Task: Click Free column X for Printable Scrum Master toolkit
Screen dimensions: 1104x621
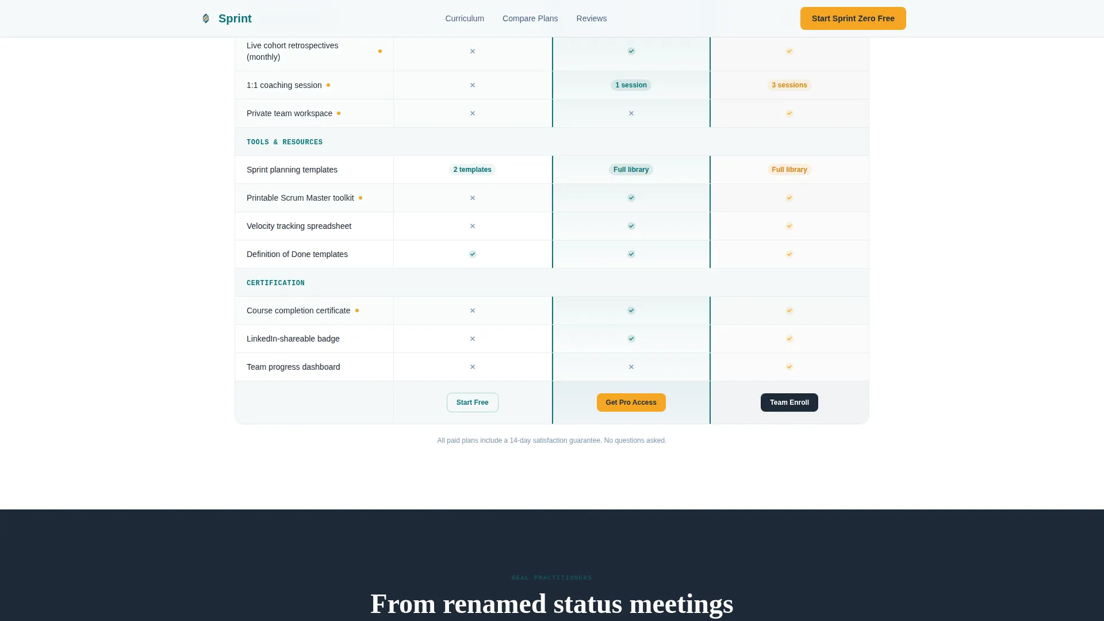Action: tap(473, 198)
